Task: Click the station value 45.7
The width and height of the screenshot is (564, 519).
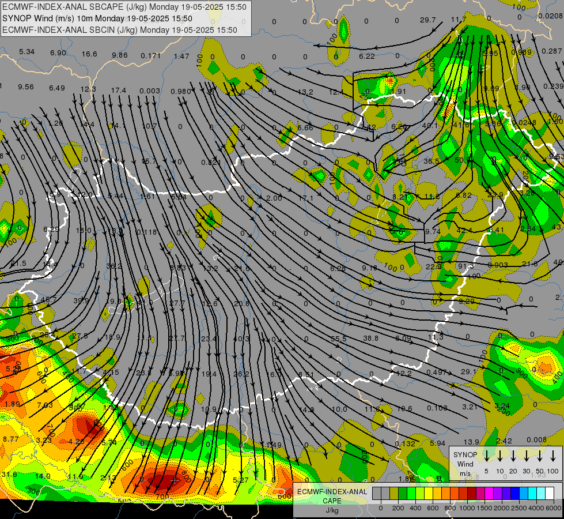Action: [x=48, y=300]
